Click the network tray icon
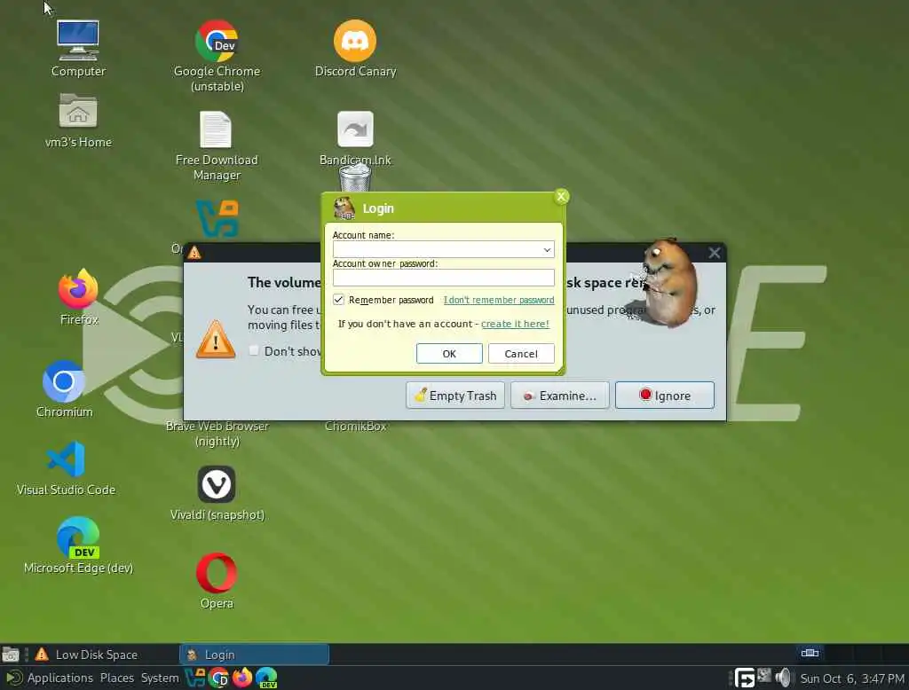The image size is (909, 690). (764, 676)
